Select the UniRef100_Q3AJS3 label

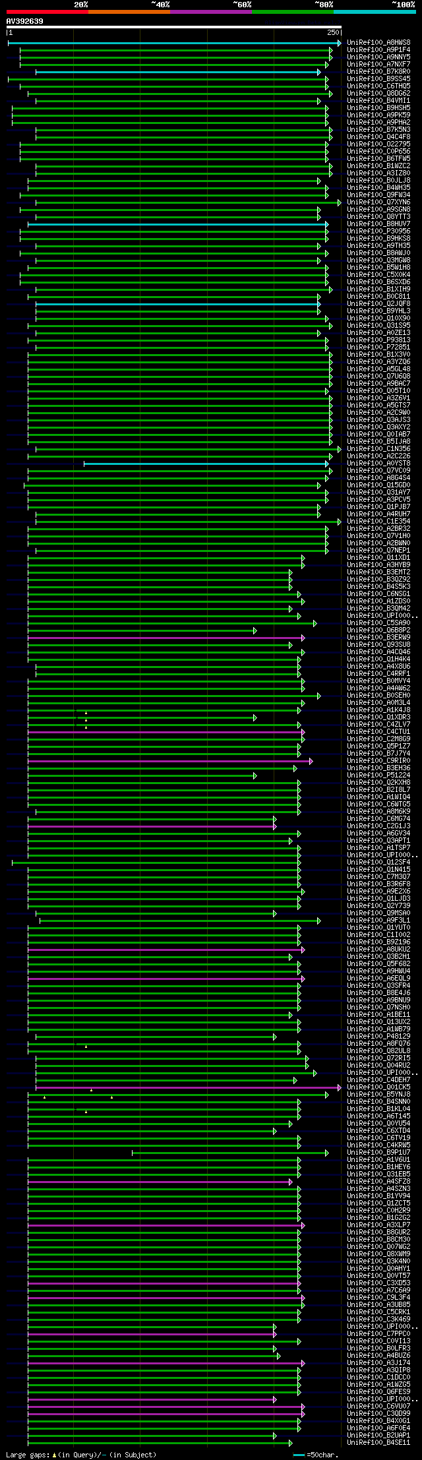378,420
